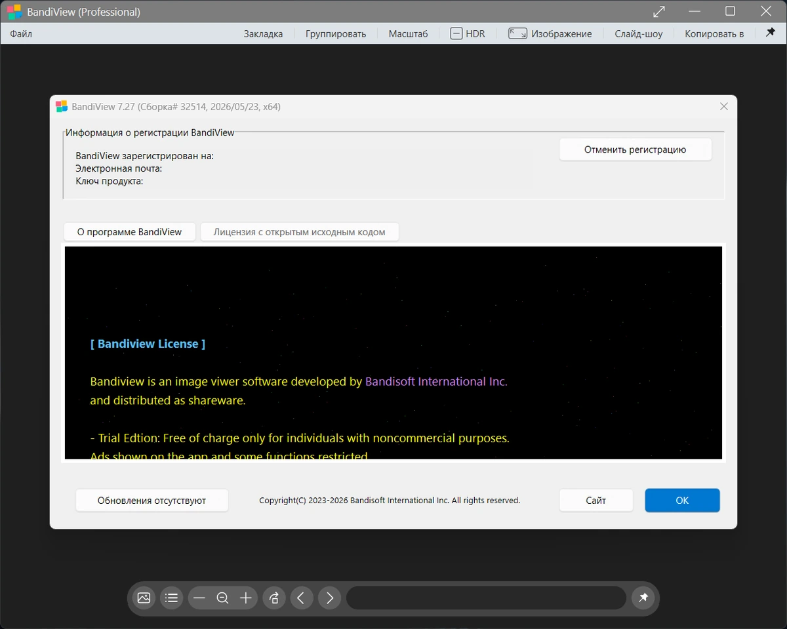
Task: Open the Изображение menu
Action: (550, 33)
